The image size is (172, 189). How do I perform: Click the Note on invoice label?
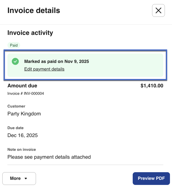tap(22, 150)
